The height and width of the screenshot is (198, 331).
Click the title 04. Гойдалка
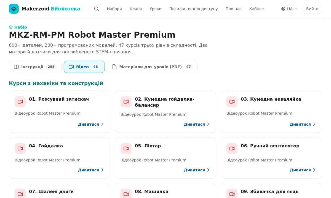pyautogui.click(x=46, y=146)
